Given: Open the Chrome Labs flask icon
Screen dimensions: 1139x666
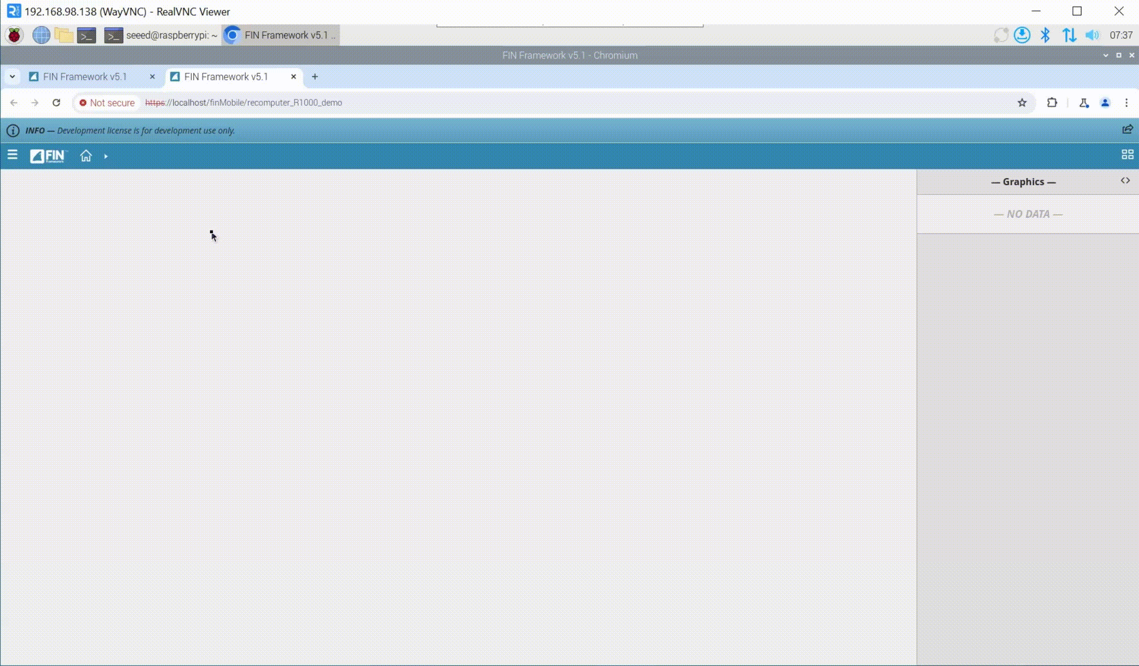Looking at the screenshot, I should tap(1083, 103).
